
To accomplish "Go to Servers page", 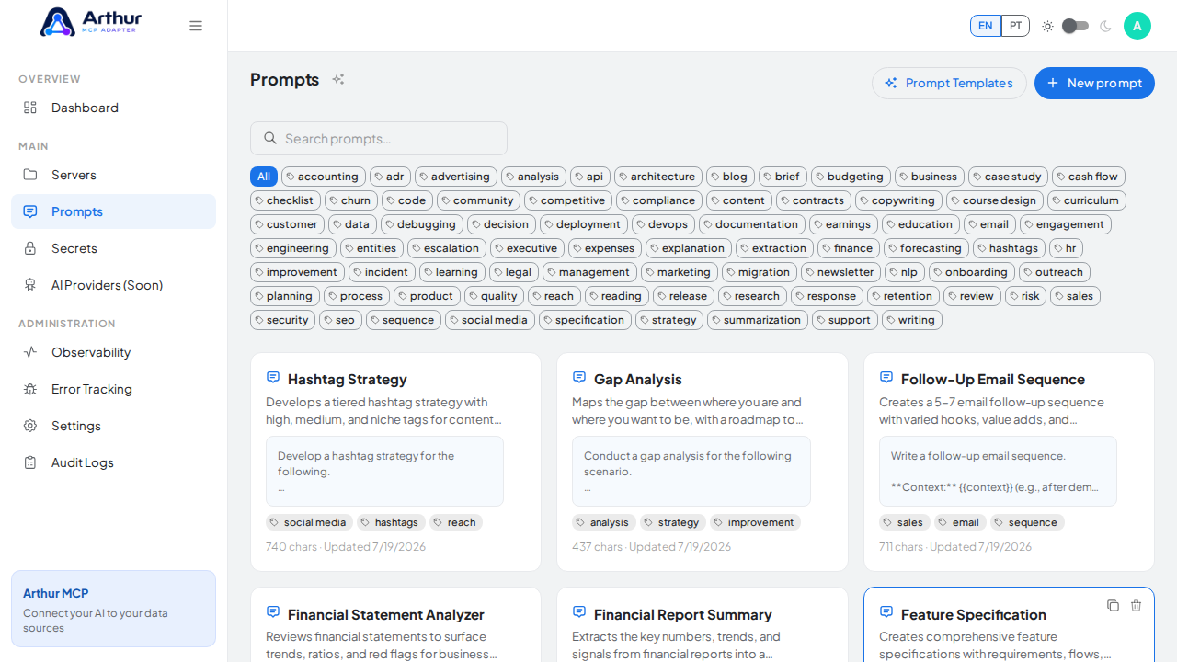I will click(x=113, y=175).
